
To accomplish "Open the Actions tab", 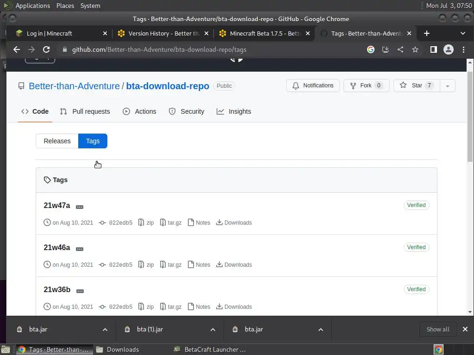I will (139, 111).
